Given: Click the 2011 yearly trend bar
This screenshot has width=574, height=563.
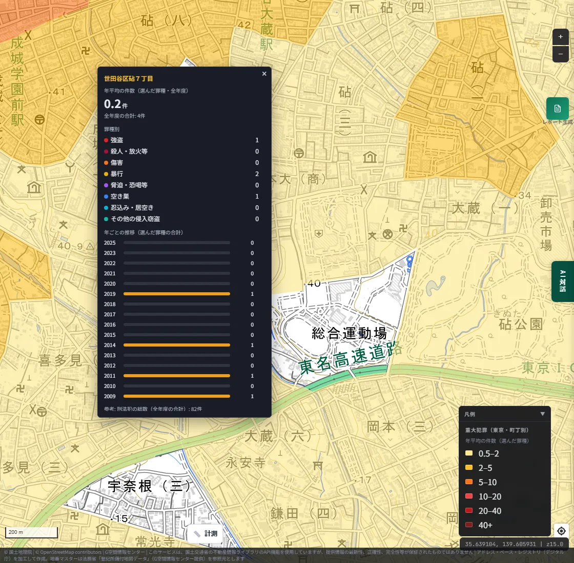Looking at the screenshot, I should (177, 376).
